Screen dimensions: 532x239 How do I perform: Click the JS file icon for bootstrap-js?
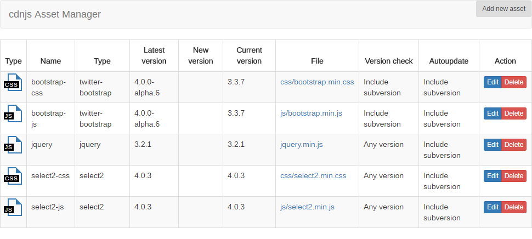tap(13, 115)
